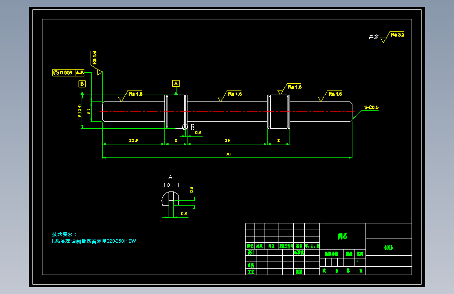Select the '年、月、日' date header
Image resolution: width=454 pixels, height=294 pixels.
[x=312, y=246]
